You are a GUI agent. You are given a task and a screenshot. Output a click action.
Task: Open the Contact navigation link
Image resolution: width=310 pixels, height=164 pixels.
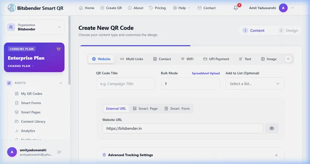pyautogui.click(x=207, y=8)
